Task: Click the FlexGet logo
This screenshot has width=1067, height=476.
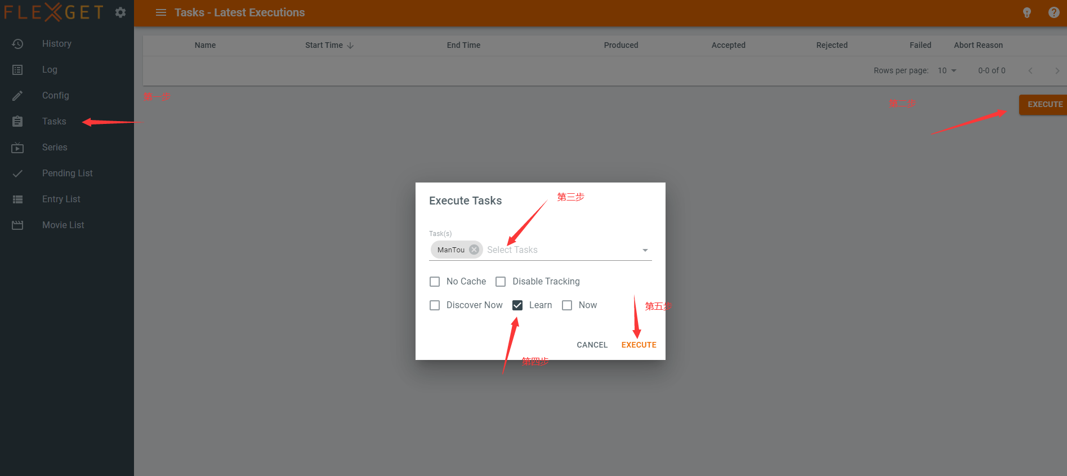Action: (54, 12)
